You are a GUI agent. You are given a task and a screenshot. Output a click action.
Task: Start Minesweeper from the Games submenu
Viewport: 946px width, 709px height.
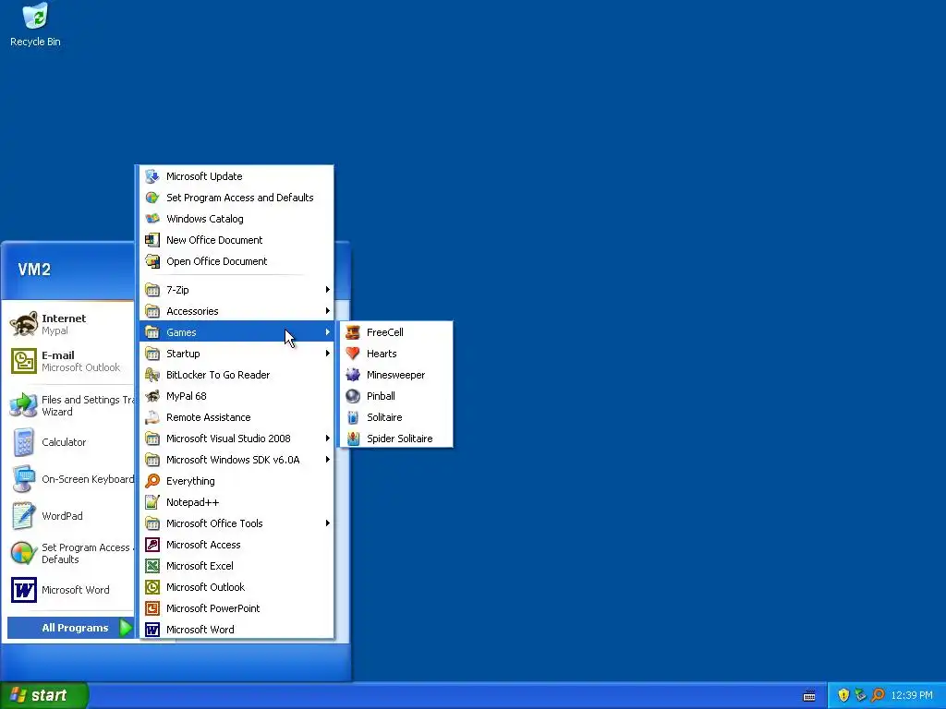point(396,375)
